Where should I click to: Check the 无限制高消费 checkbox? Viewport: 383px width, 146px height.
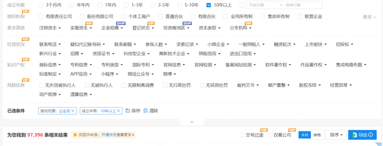124,85
